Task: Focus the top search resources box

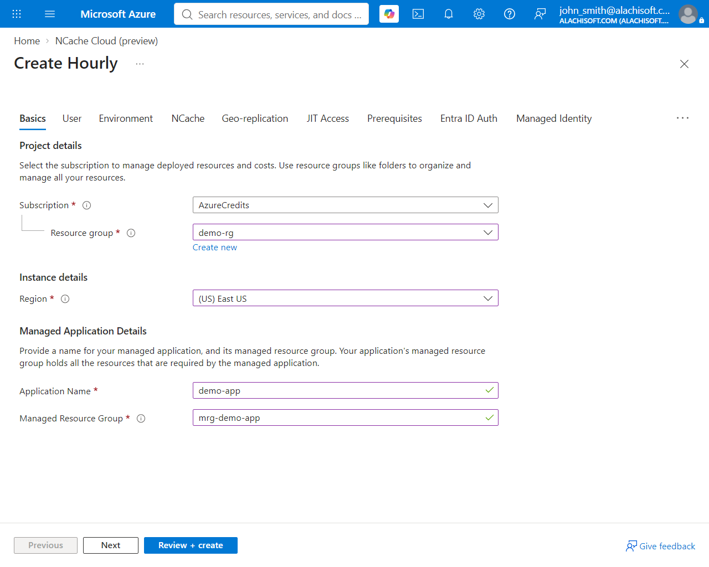Action: click(271, 14)
